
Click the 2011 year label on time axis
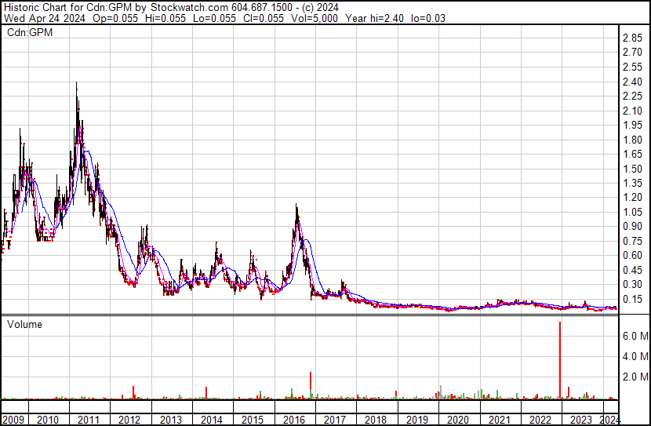(x=89, y=420)
